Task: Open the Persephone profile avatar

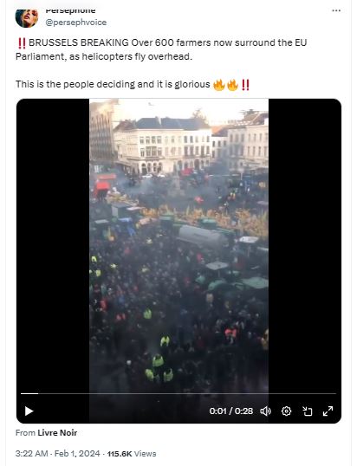Action: click(x=27, y=18)
